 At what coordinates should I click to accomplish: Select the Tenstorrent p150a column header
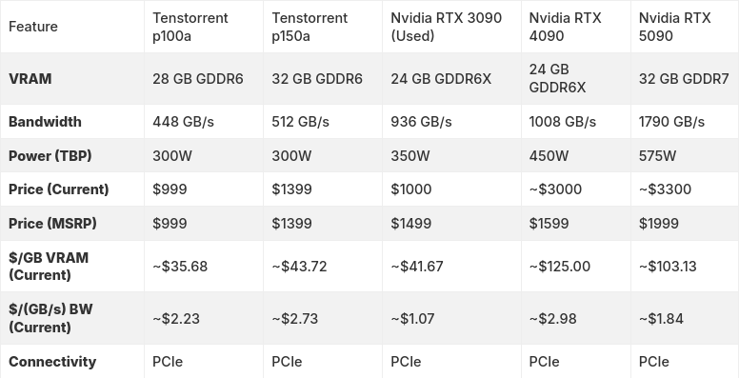310,27
